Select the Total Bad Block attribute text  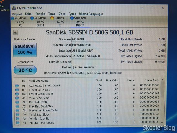tap(39, 114)
